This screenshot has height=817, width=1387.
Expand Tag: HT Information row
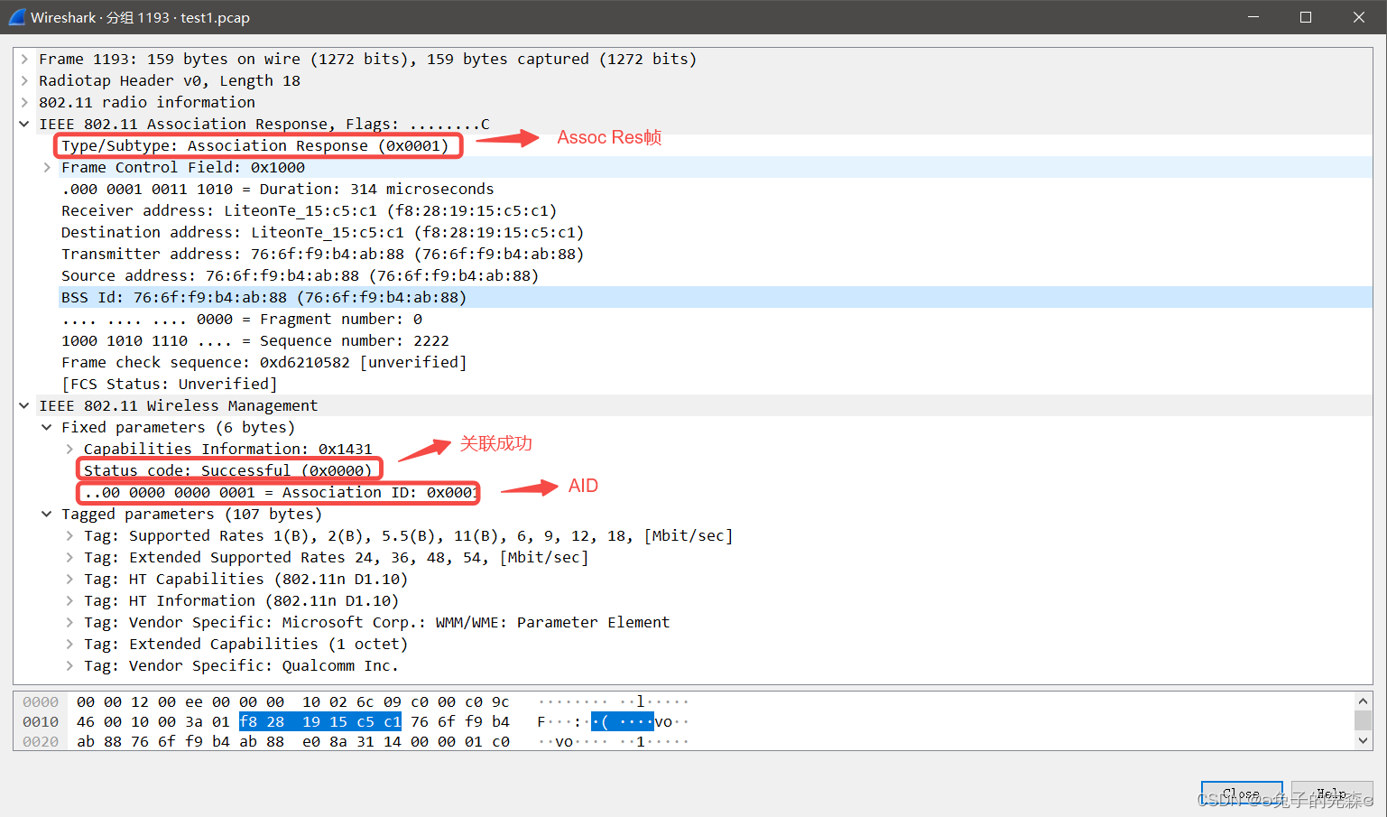point(69,600)
